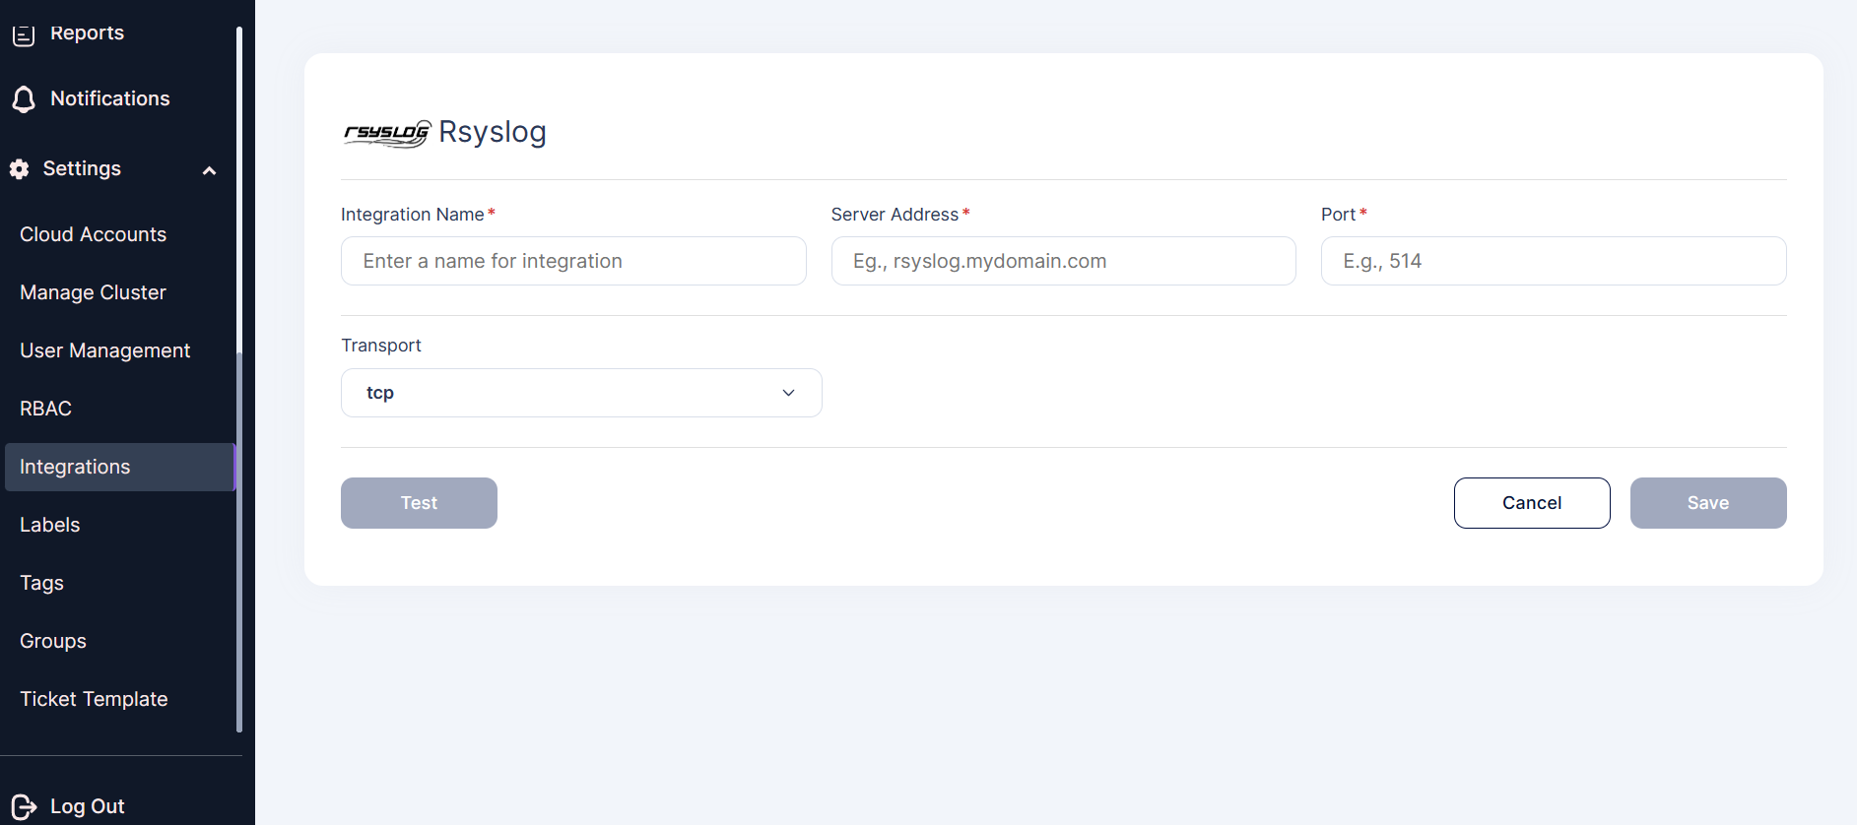Go to Notifications
Viewport: 1857px width, 825px height.
(109, 98)
